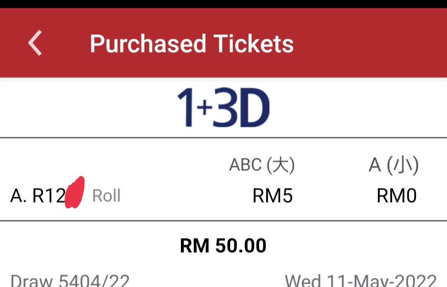Select the RM5 big bet amount
Screen dimensions: 447x287
[272, 196]
